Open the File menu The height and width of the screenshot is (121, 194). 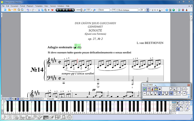coord(3,6)
